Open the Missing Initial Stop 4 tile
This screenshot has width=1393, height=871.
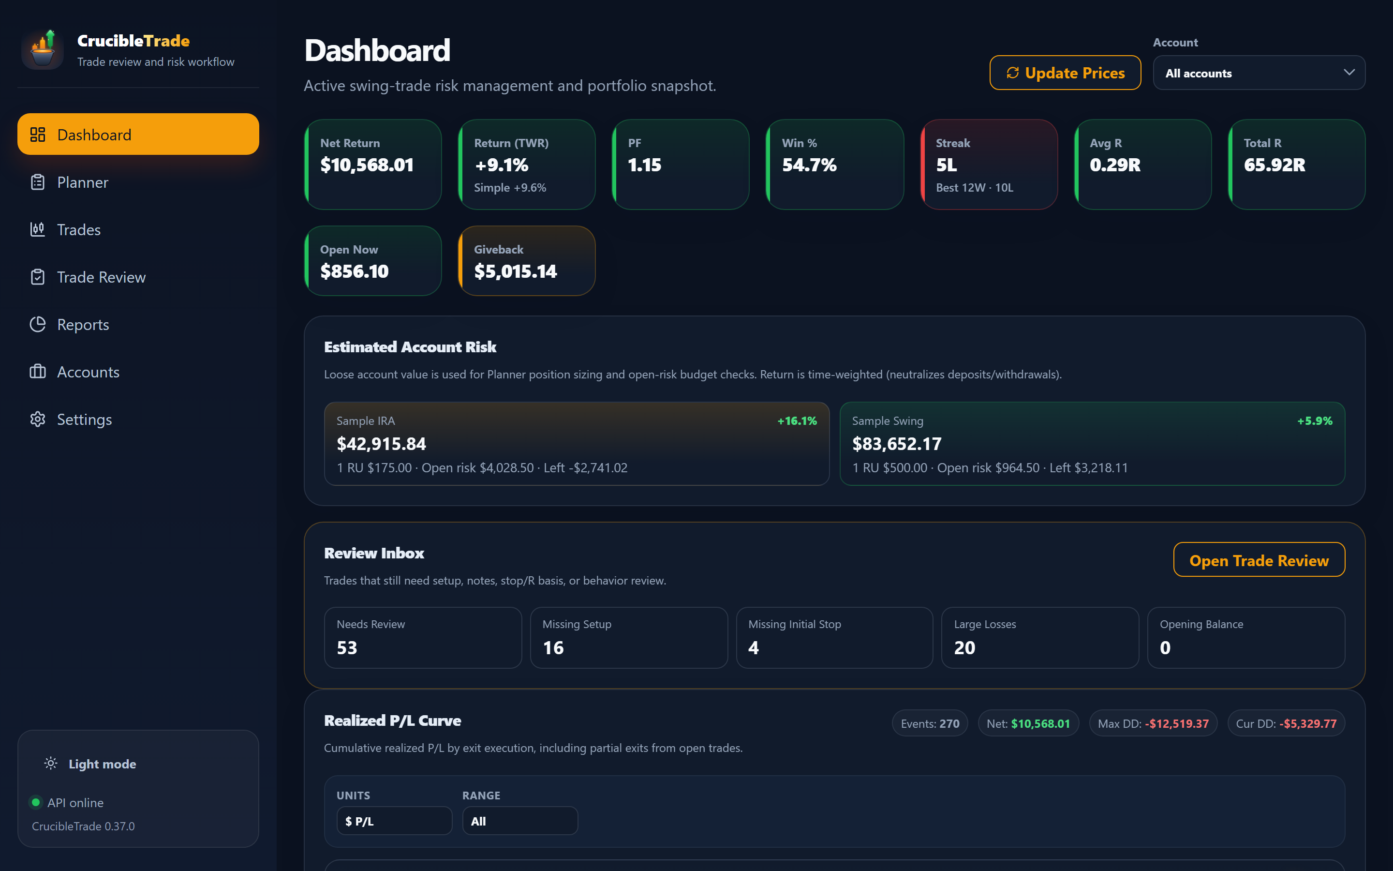(835, 638)
